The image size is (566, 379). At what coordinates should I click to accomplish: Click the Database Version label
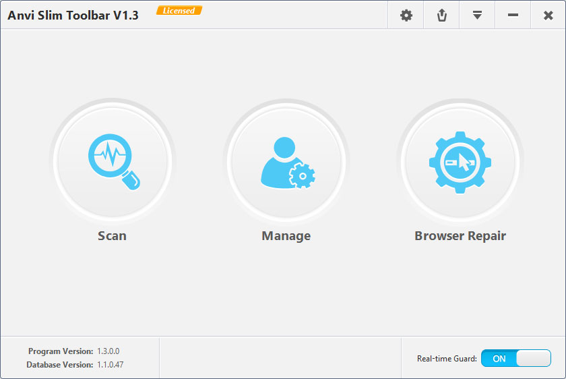point(59,365)
